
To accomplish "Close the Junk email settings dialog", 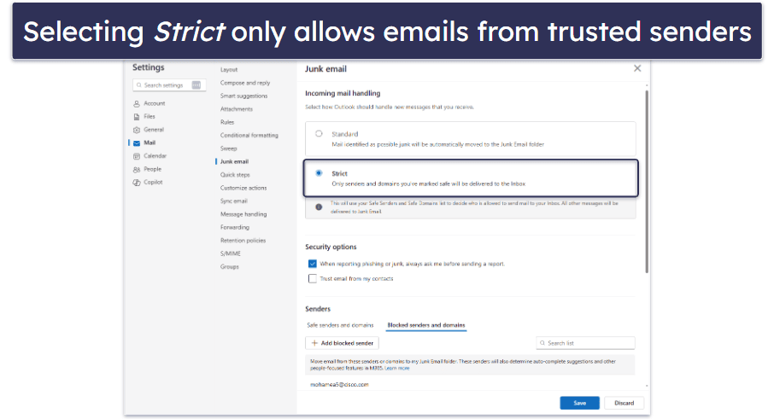I will pos(637,68).
